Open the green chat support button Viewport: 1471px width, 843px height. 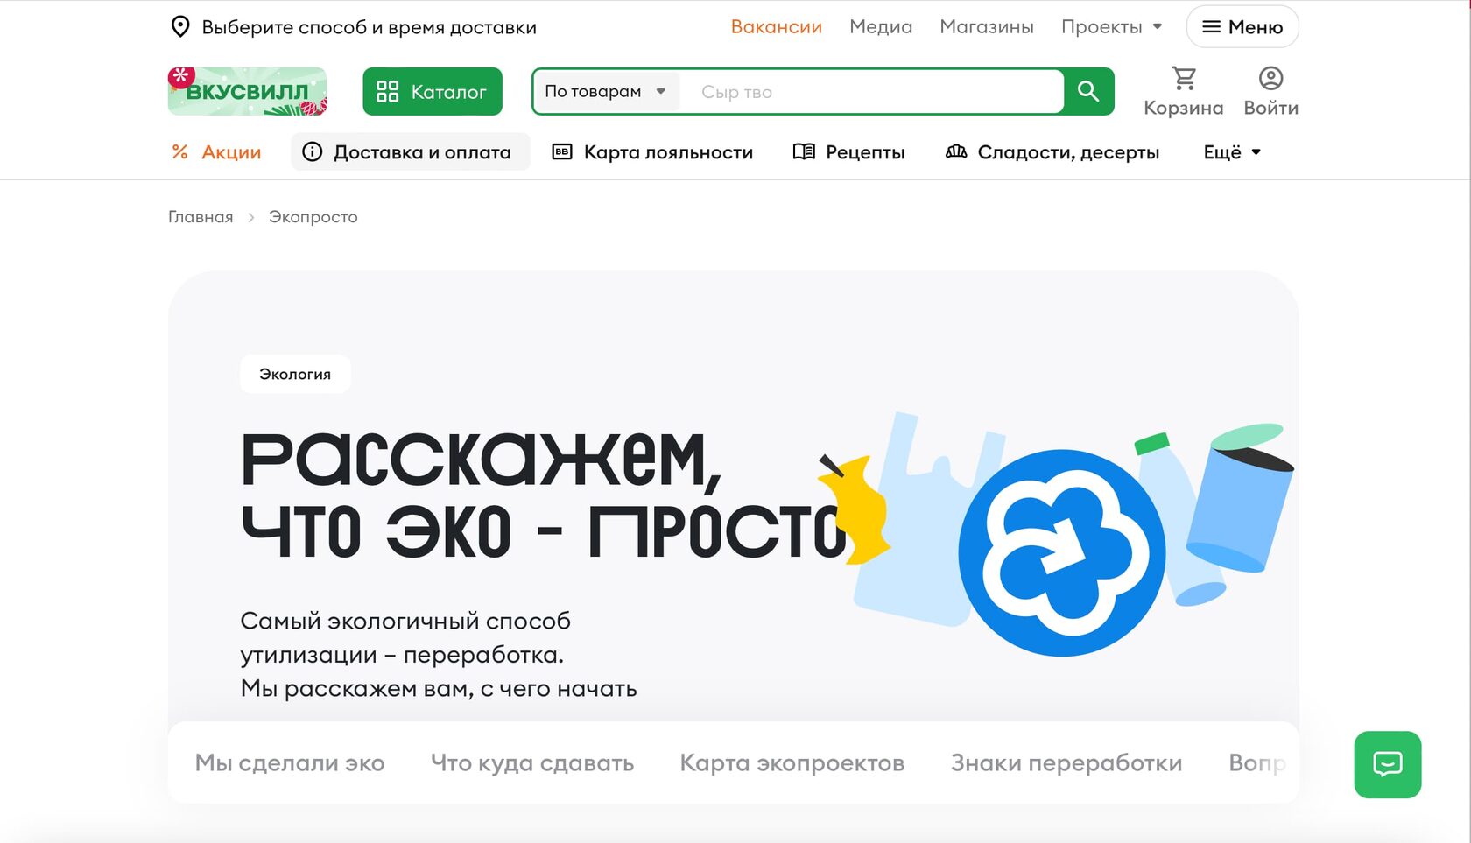[x=1388, y=764]
